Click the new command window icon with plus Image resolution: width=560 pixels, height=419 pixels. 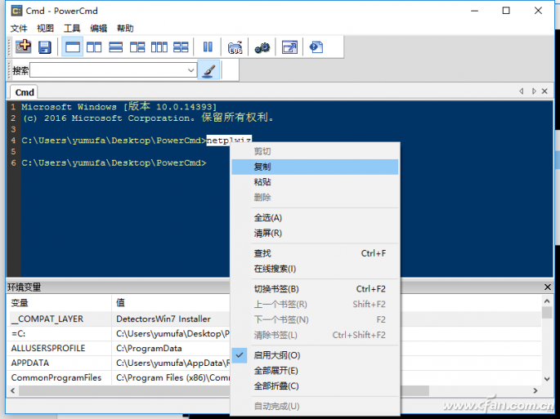tap(23, 47)
